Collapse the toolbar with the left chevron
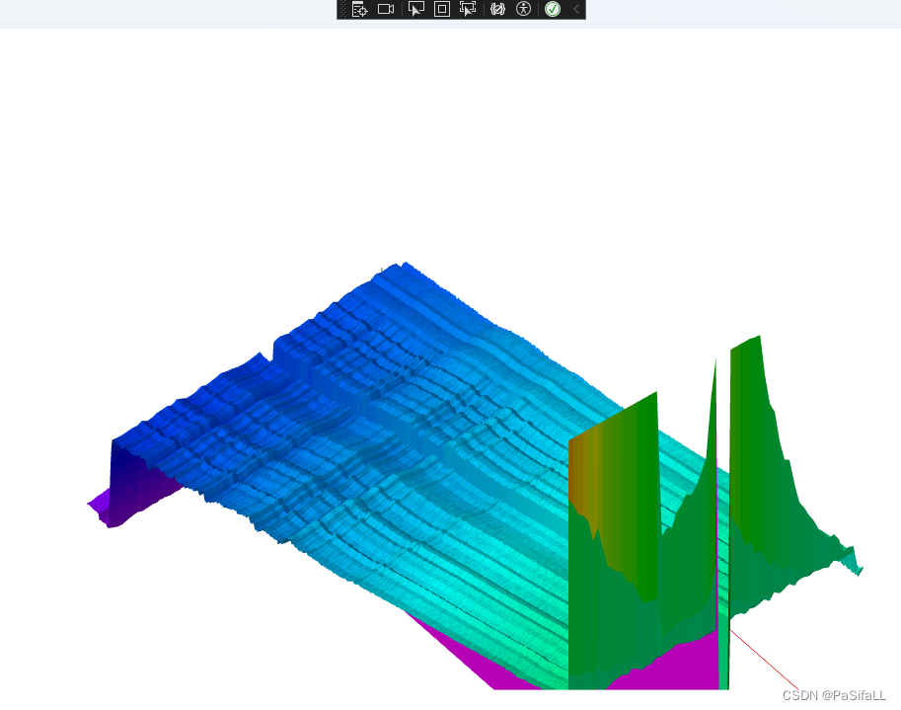Screen dimensions: 901x710 click(x=575, y=10)
